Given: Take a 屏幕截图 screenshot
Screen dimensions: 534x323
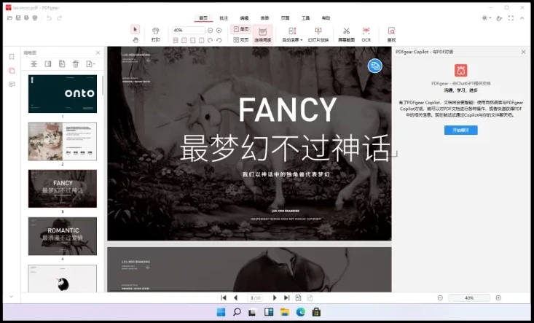Looking at the screenshot, I should tap(346, 35).
